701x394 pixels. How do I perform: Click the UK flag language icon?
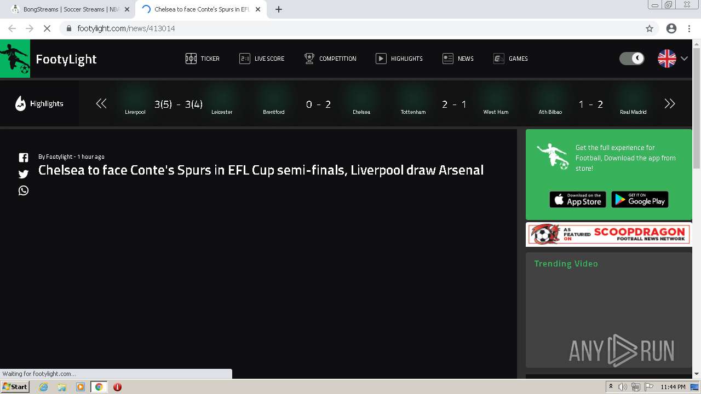click(666, 59)
